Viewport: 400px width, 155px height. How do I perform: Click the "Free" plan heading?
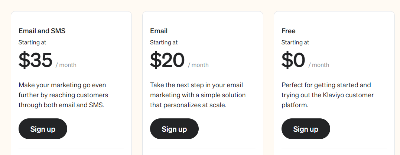pyautogui.click(x=289, y=31)
